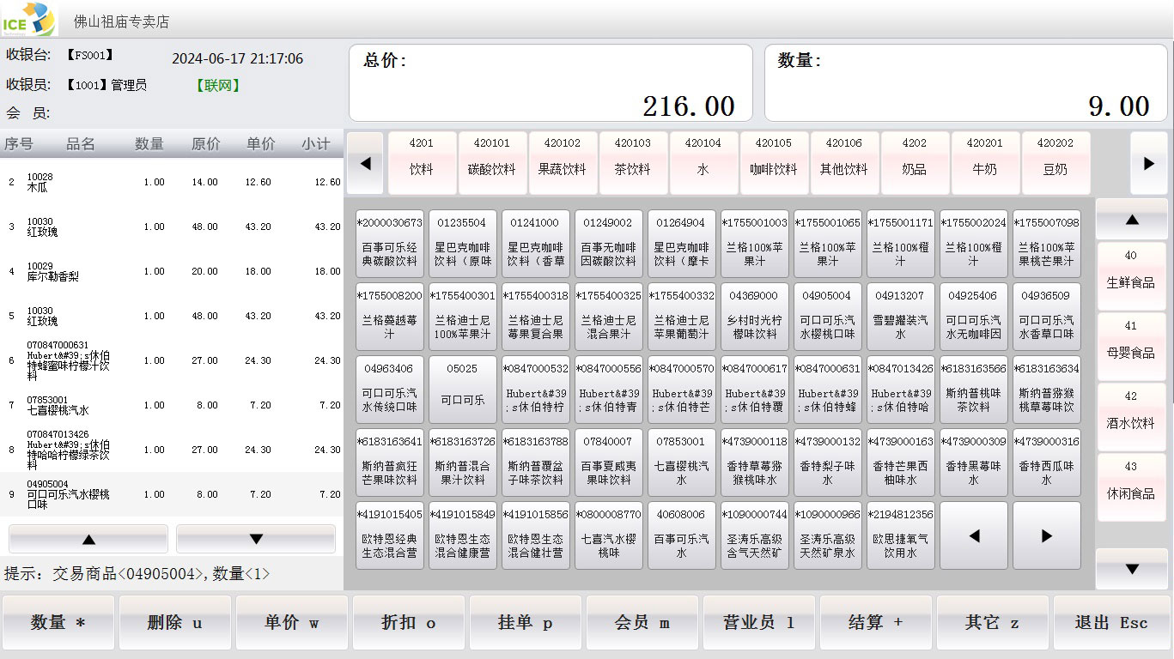Add 七喜樱桃汽水 product tile to the cart
Image resolution: width=1174 pixels, height=659 pixels.
[681, 463]
